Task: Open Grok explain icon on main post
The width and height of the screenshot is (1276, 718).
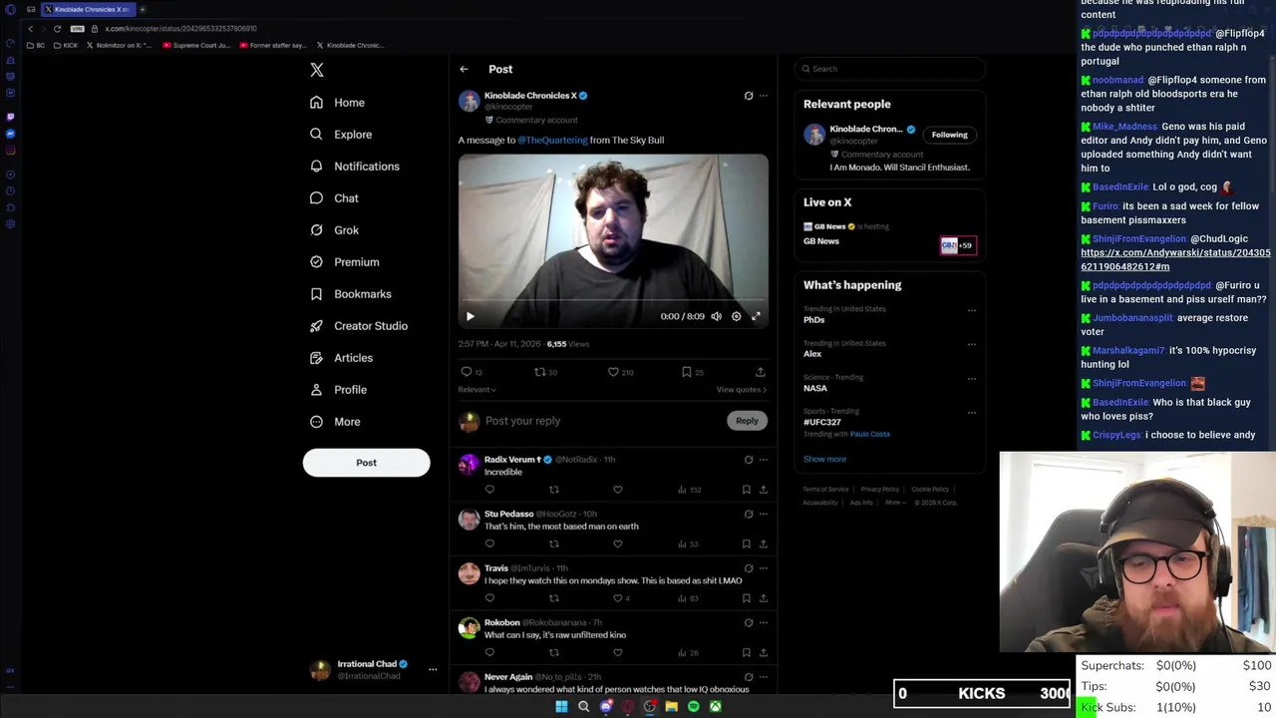Action: (x=749, y=96)
